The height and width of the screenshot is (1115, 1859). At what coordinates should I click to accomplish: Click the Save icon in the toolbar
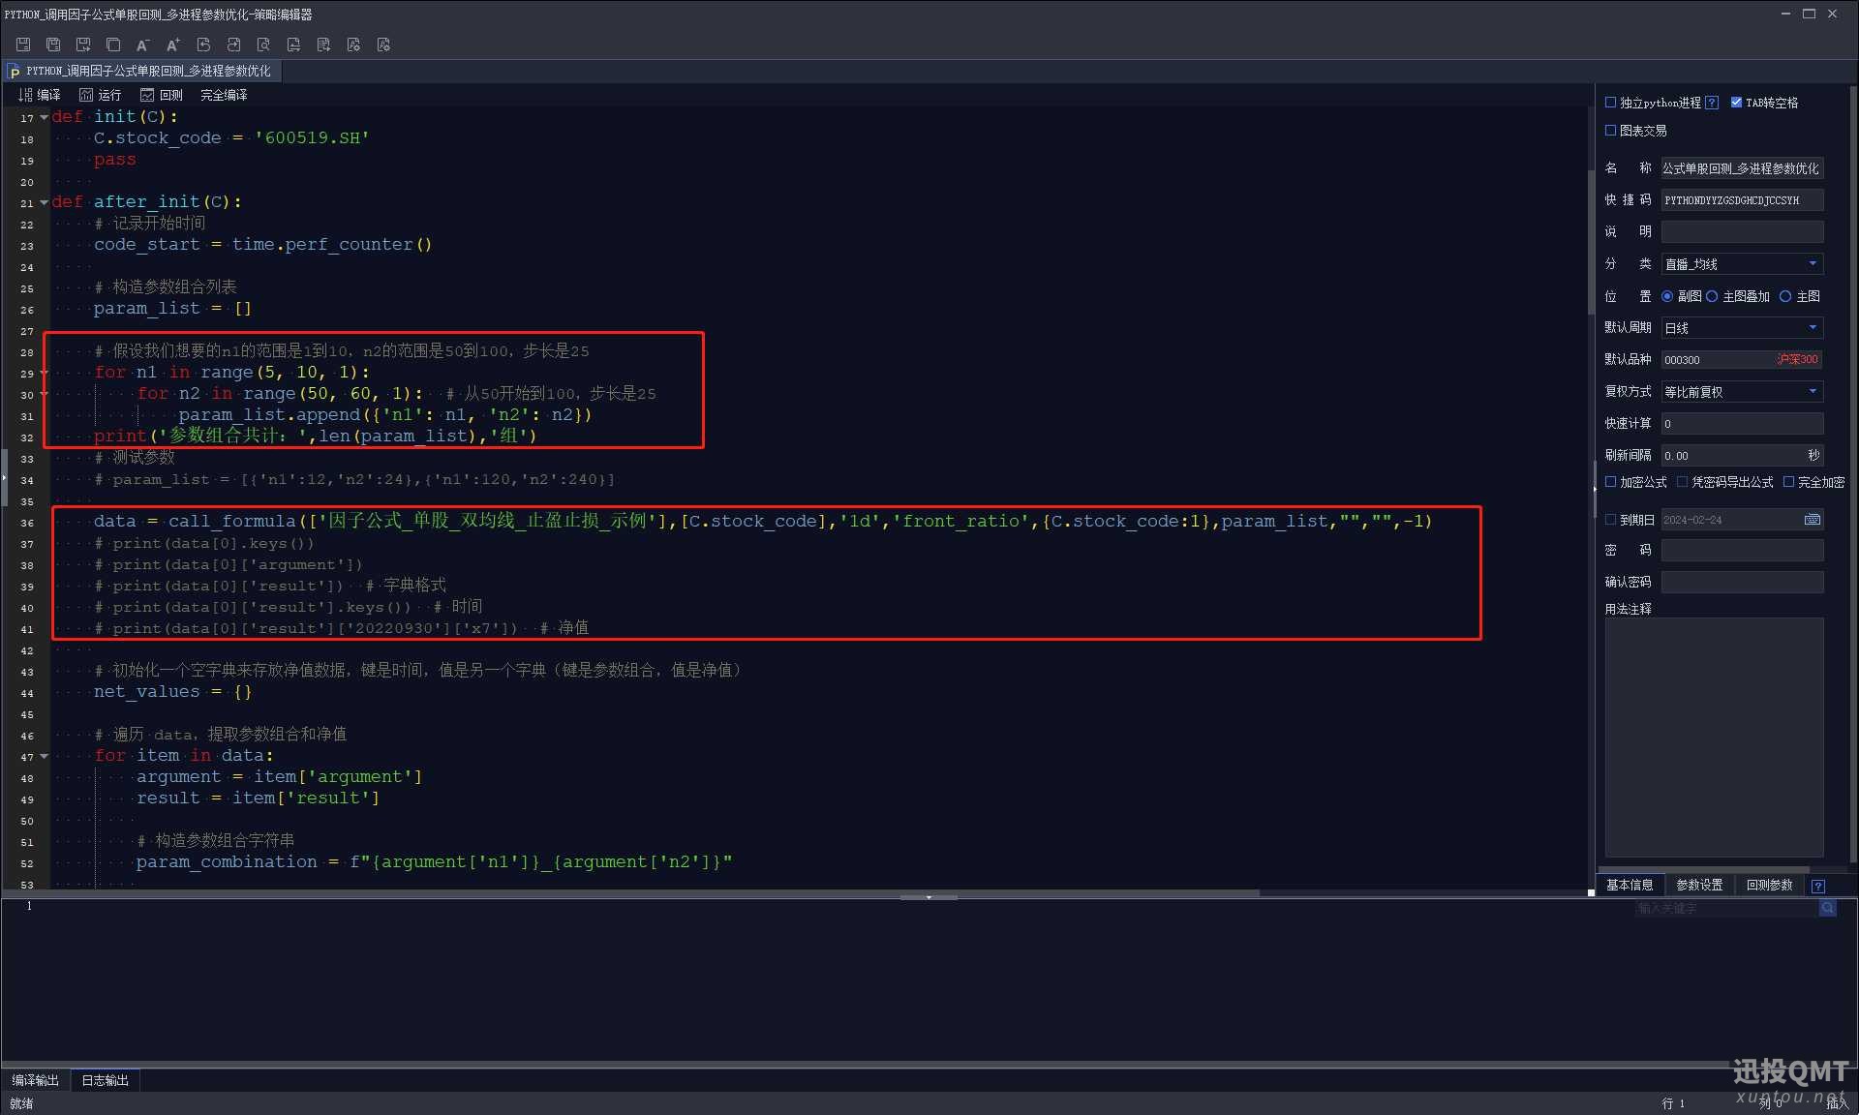[23, 45]
